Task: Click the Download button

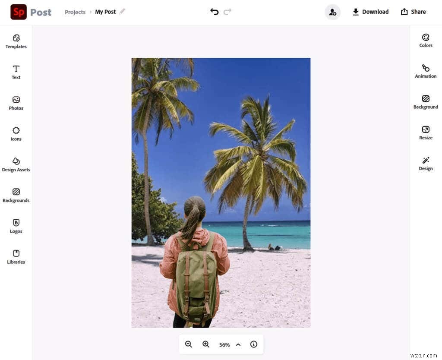Action: [370, 12]
